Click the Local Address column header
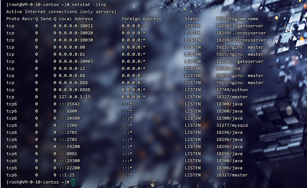 pos(76,19)
